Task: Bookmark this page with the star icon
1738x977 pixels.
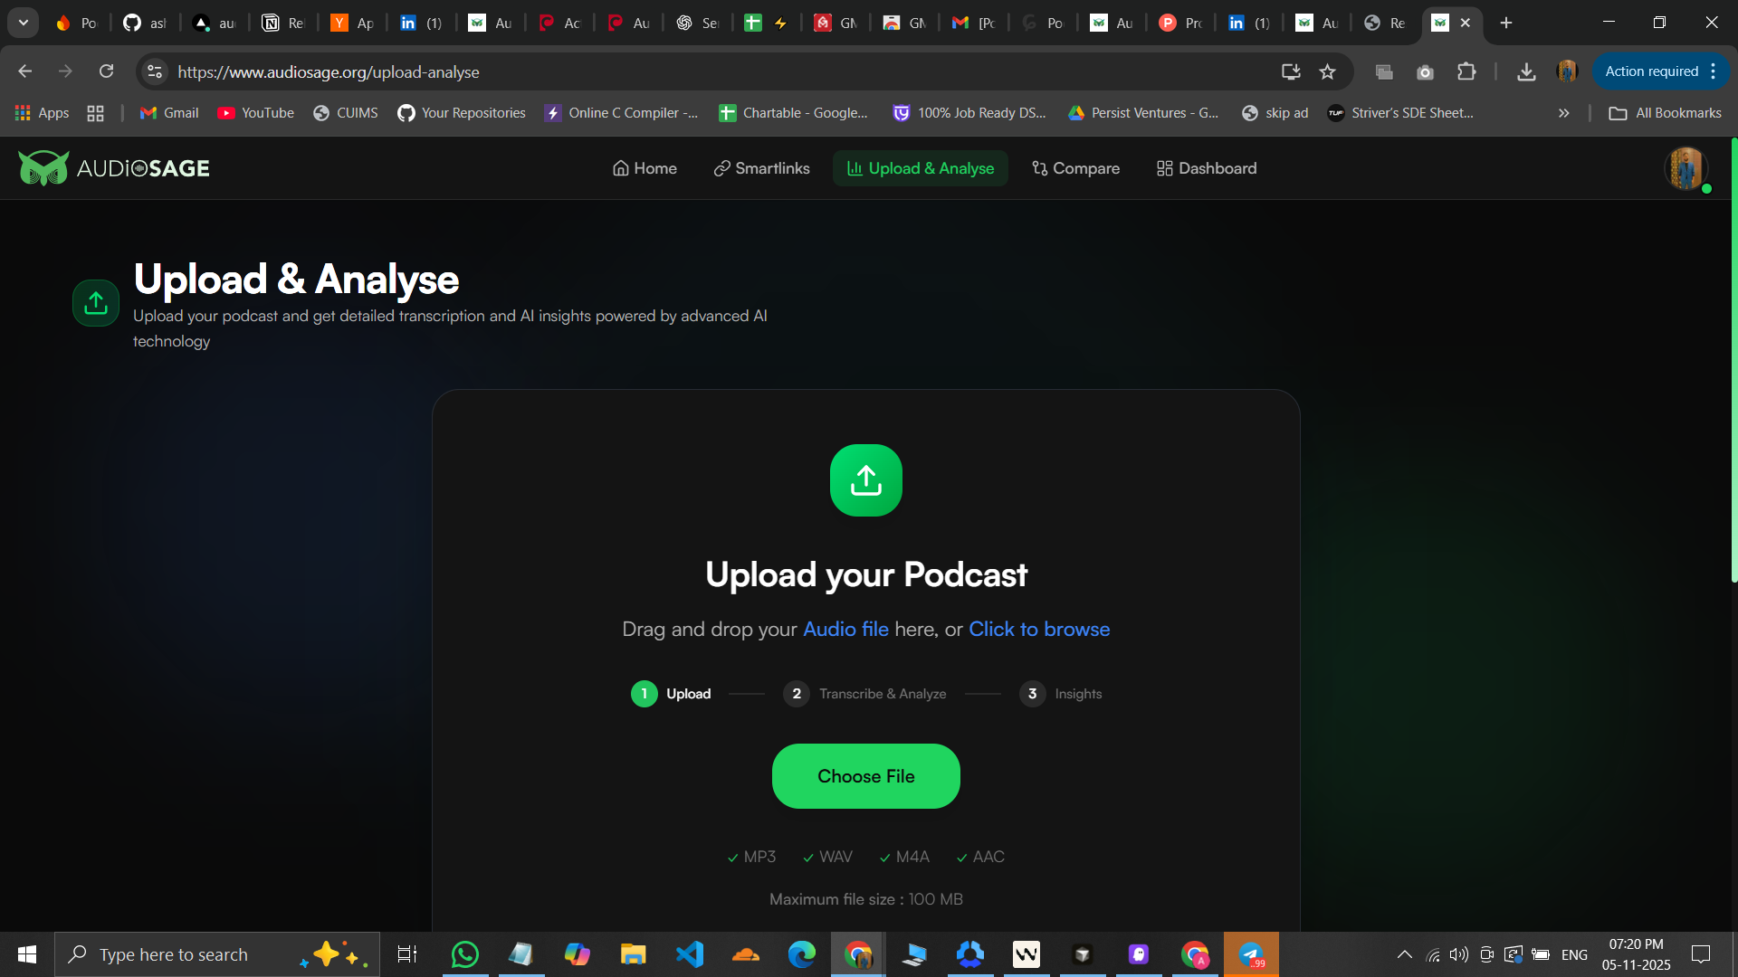Action: (x=1327, y=71)
